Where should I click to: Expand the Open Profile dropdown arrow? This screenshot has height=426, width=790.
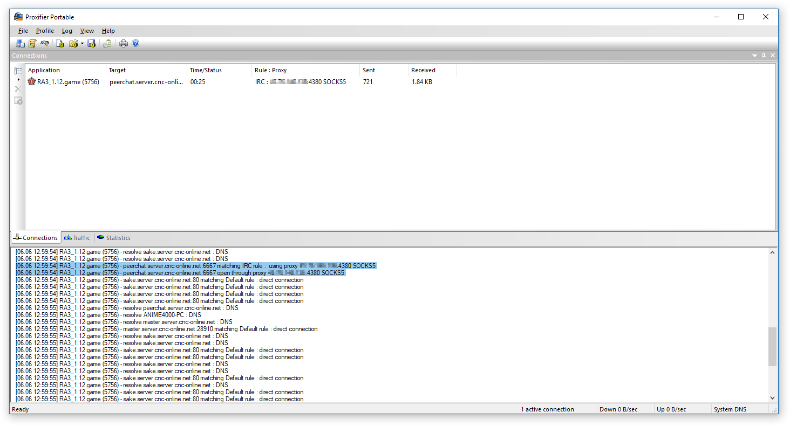click(82, 44)
